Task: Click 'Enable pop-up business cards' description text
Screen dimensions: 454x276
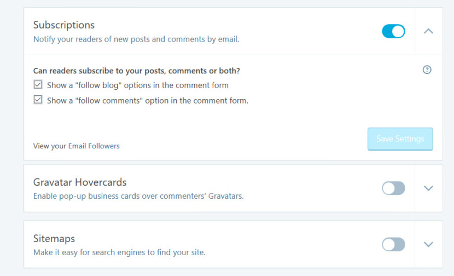Action: tap(138, 196)
